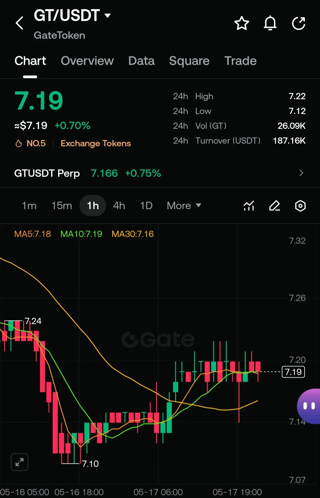Open the Square tab

[x=189, y=61]
